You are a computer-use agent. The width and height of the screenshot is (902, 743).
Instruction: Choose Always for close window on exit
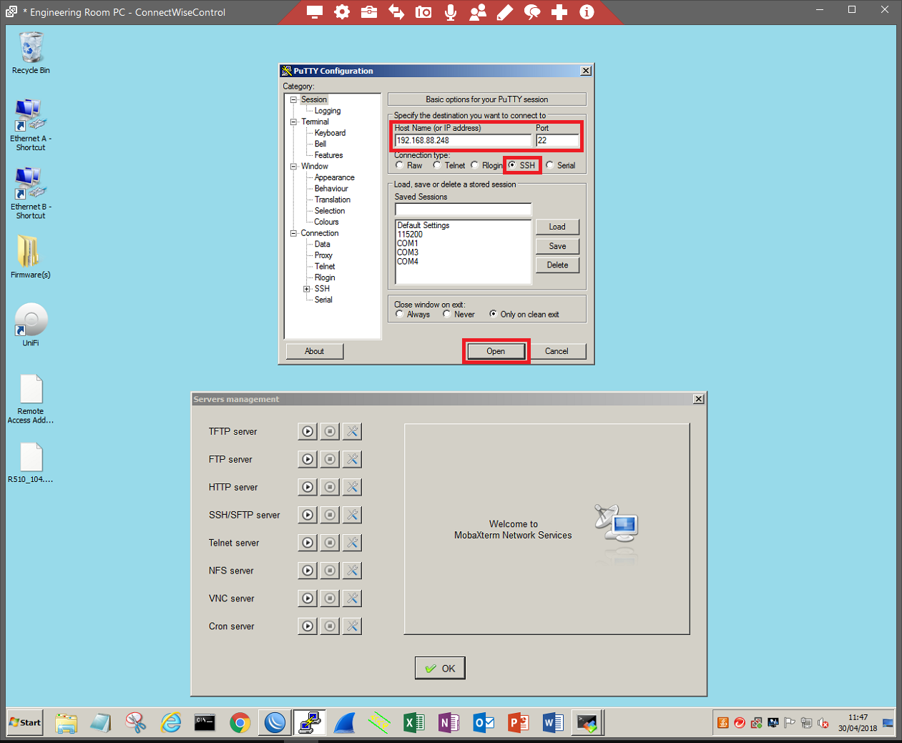coord(400,315)
